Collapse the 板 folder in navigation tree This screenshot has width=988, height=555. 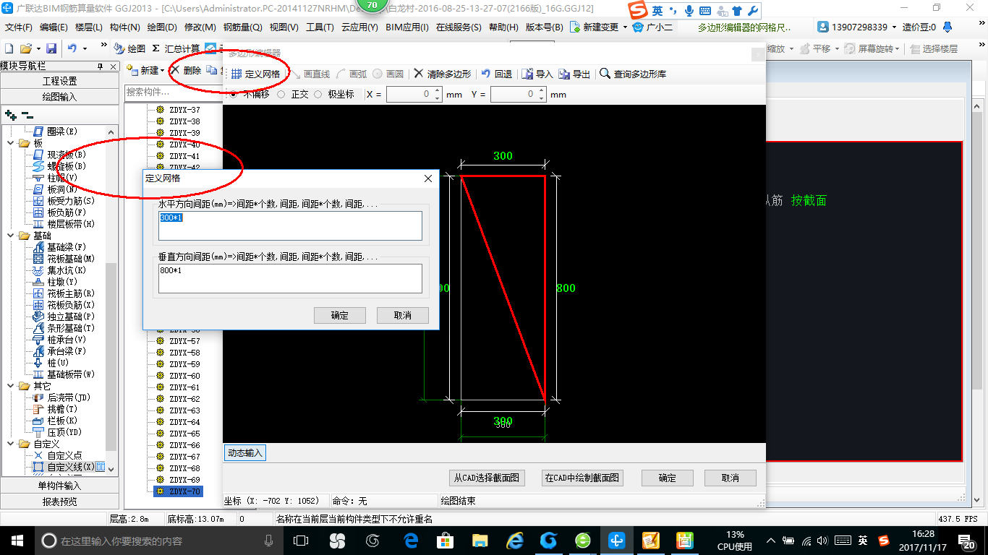click(11, 143)
